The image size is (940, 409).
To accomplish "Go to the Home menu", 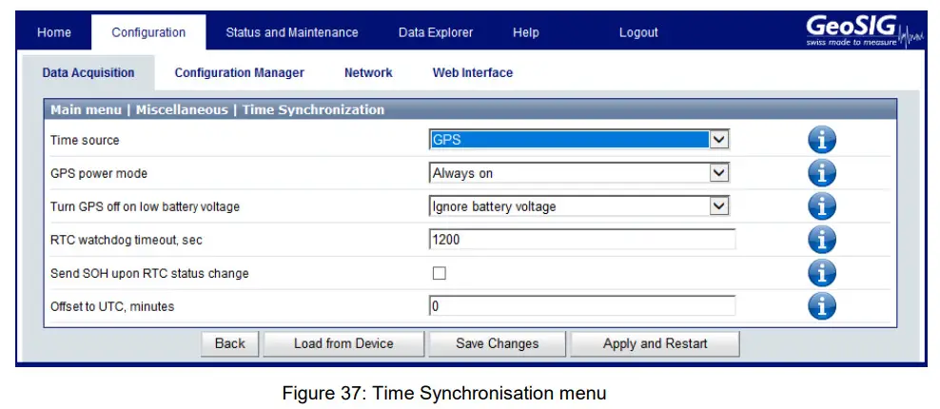I will point(54,32).
